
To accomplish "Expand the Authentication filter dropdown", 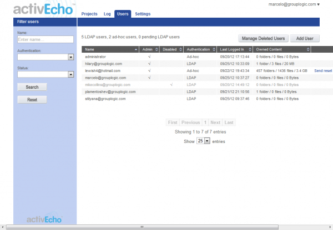I will tap(46, 57).
